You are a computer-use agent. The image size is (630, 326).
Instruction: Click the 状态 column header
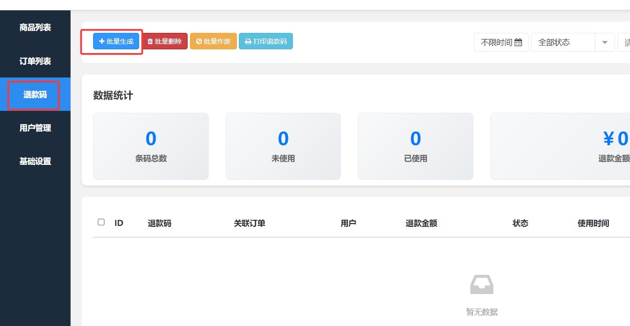(x=520, y=223)
